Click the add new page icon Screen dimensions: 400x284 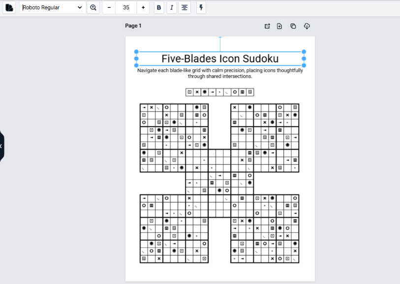279,26
